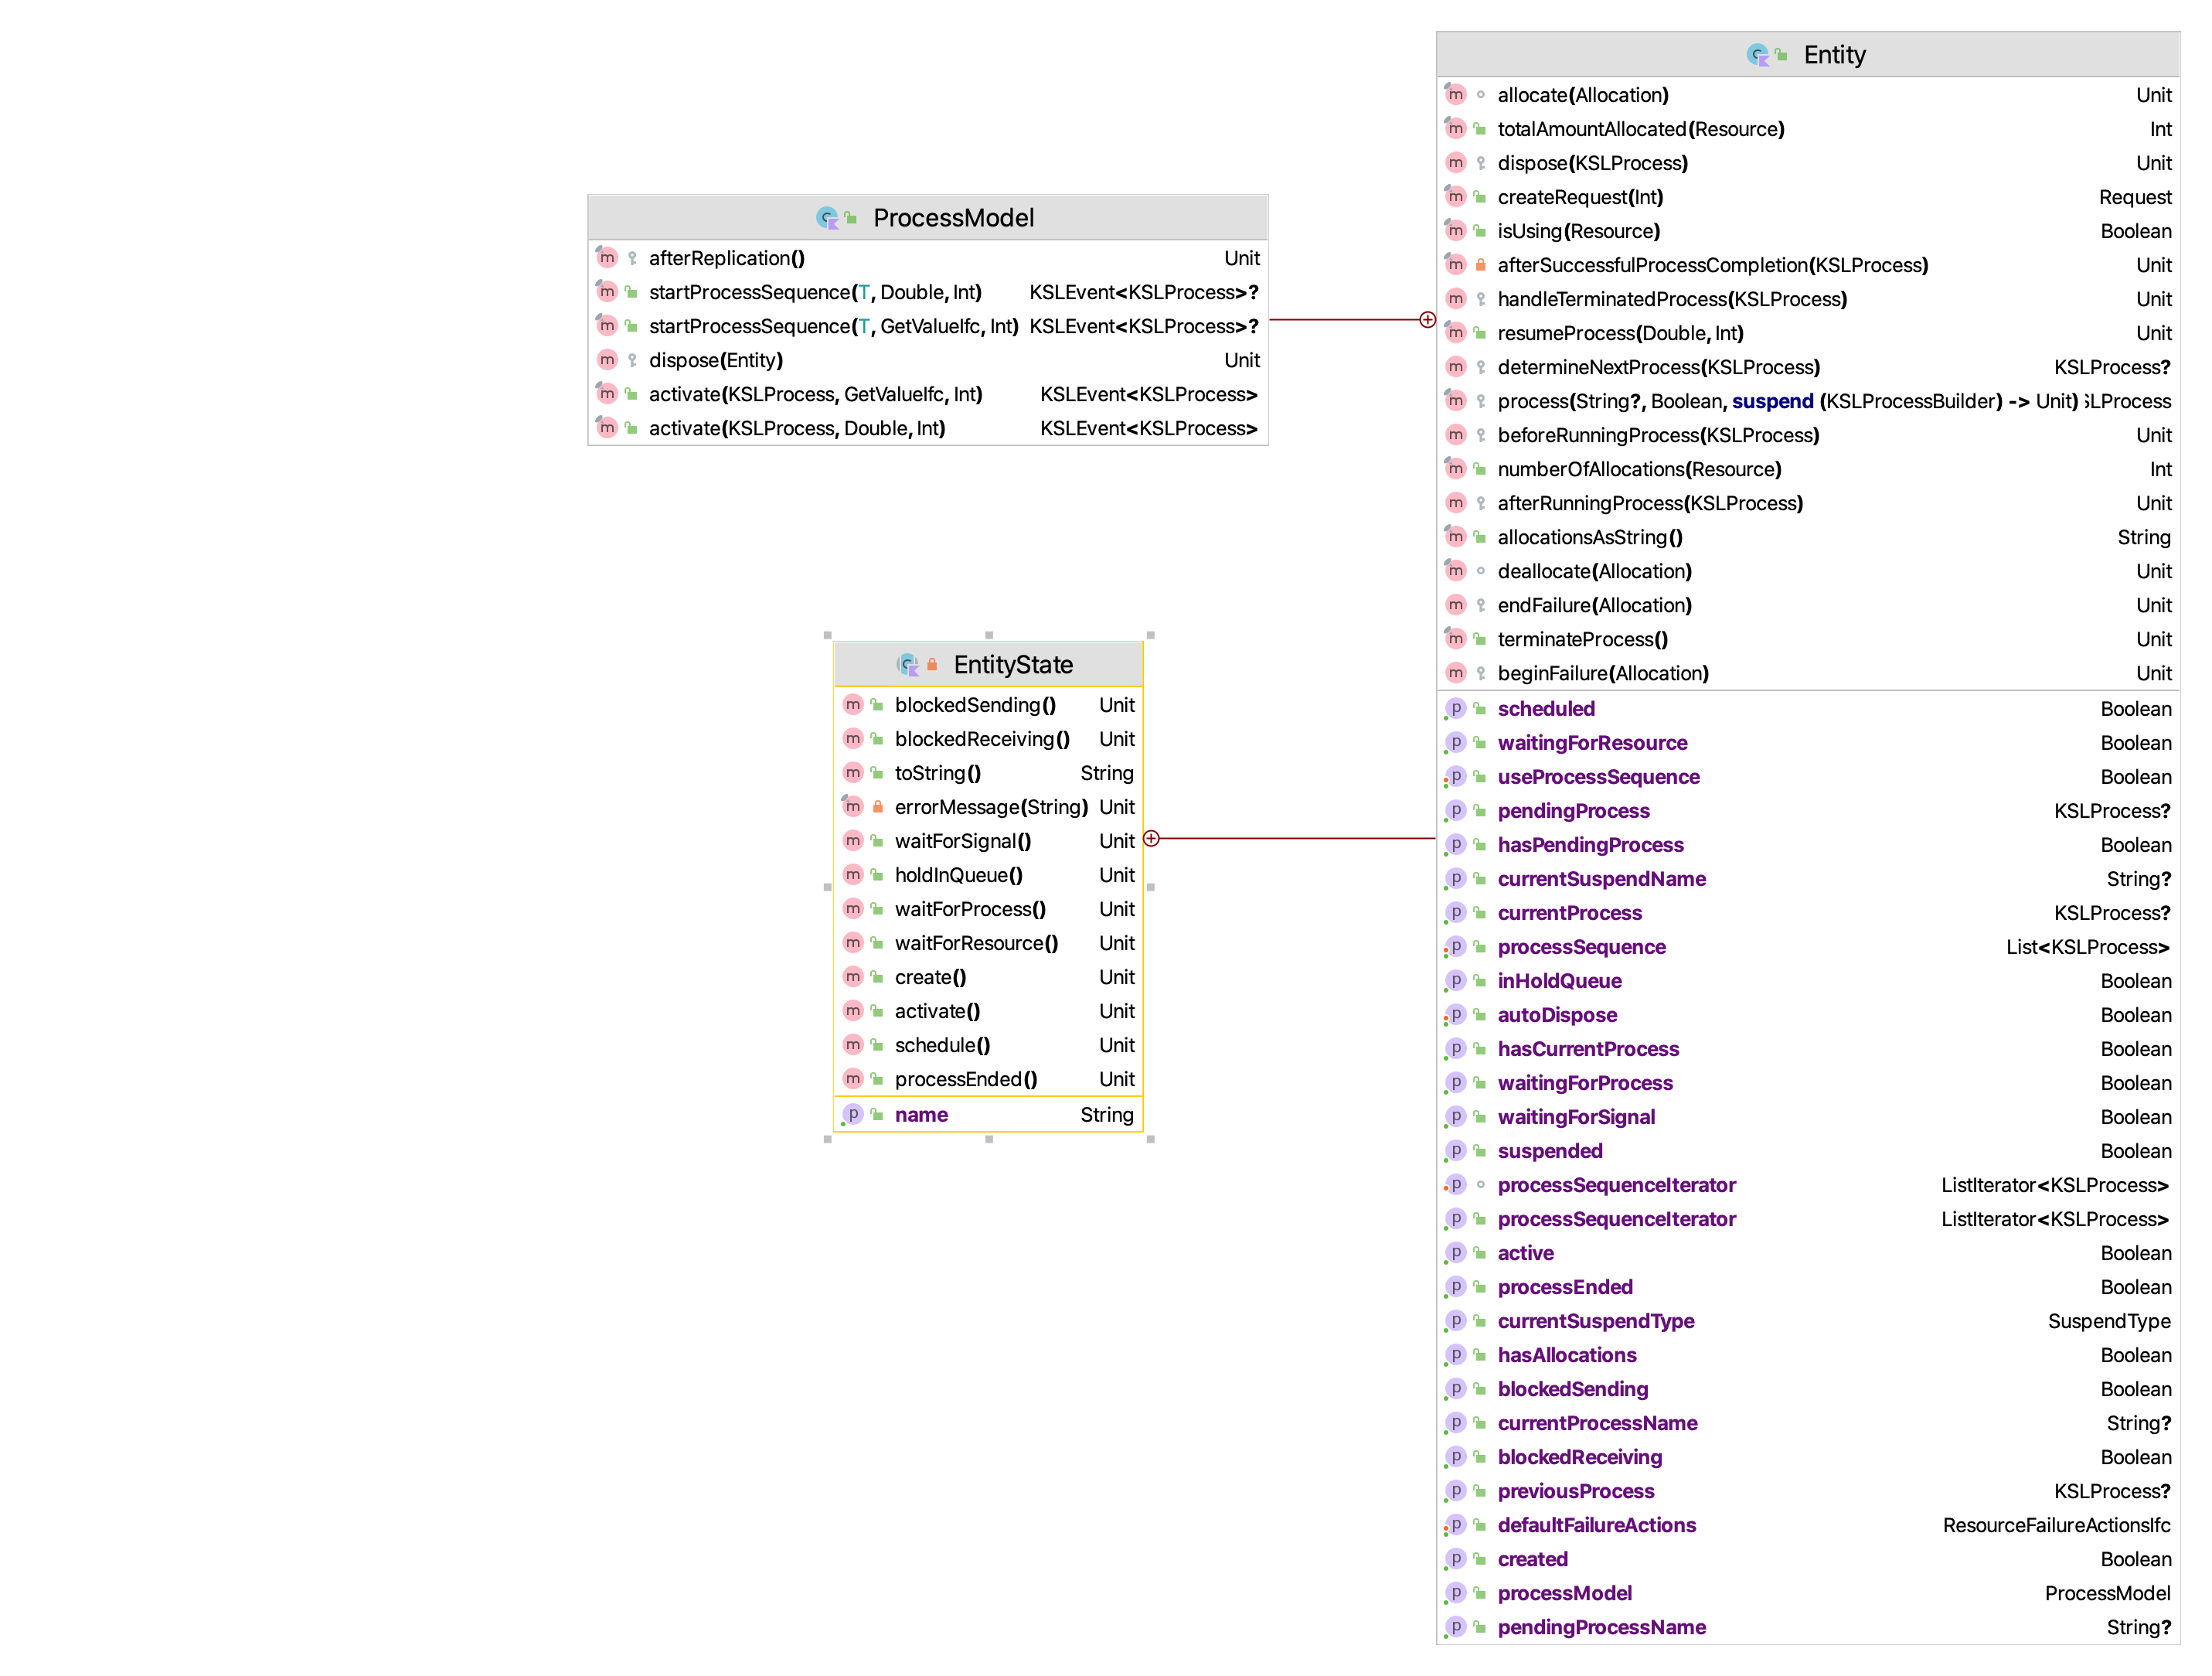The width and height of the screenshot is (2212, 1676).
Task: Select resumeProcess(Double, Int) method
Action: pyautogui.click(x=1808, y=333)
